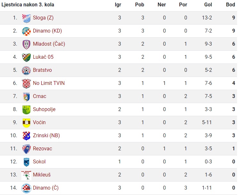Viewport: 238px width, 195px height.
Task: Open the Zrinski (NB) team link
Action: [x=46, y=135]
